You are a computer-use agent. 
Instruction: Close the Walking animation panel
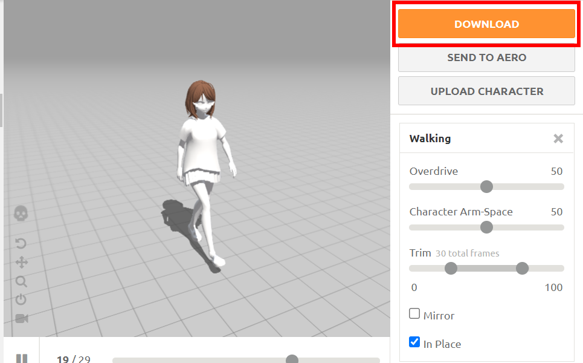(558, 139)
